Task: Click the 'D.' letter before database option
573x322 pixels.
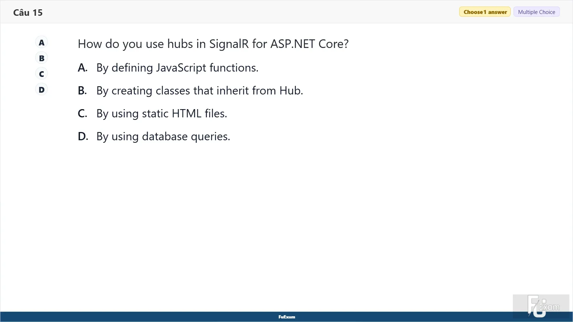Action: coord(83,136)
